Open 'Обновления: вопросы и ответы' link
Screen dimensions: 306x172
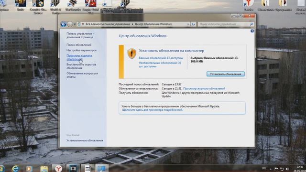point(82,75)
